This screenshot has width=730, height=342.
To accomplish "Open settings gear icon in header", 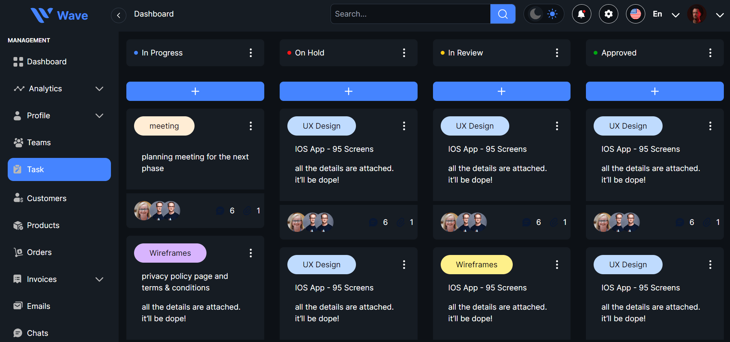I will pos(608,14).
